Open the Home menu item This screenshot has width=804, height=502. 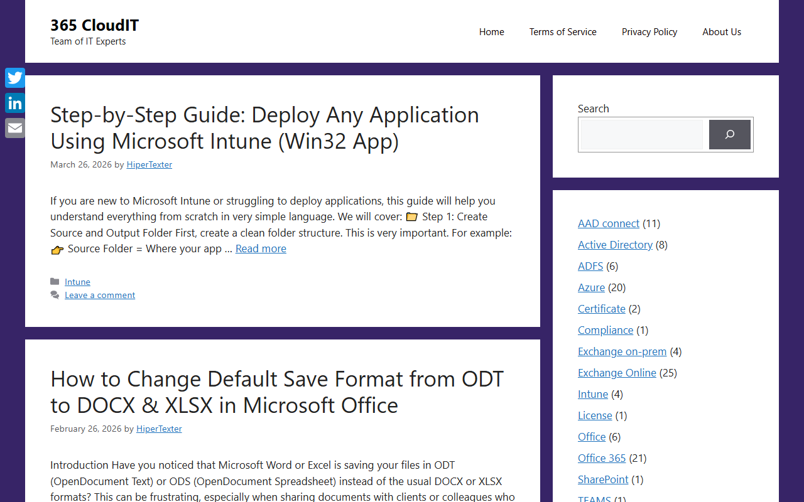[x=492, y=31]
